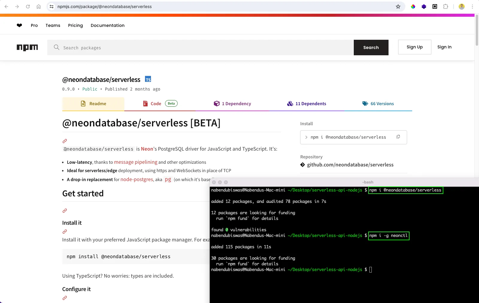
Task: Open the Neon link in description
Action: coord(147,149)
